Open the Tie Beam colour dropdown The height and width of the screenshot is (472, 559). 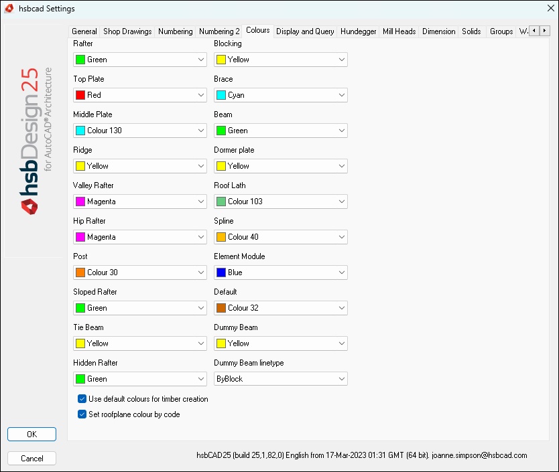click(x=139, y=343)
